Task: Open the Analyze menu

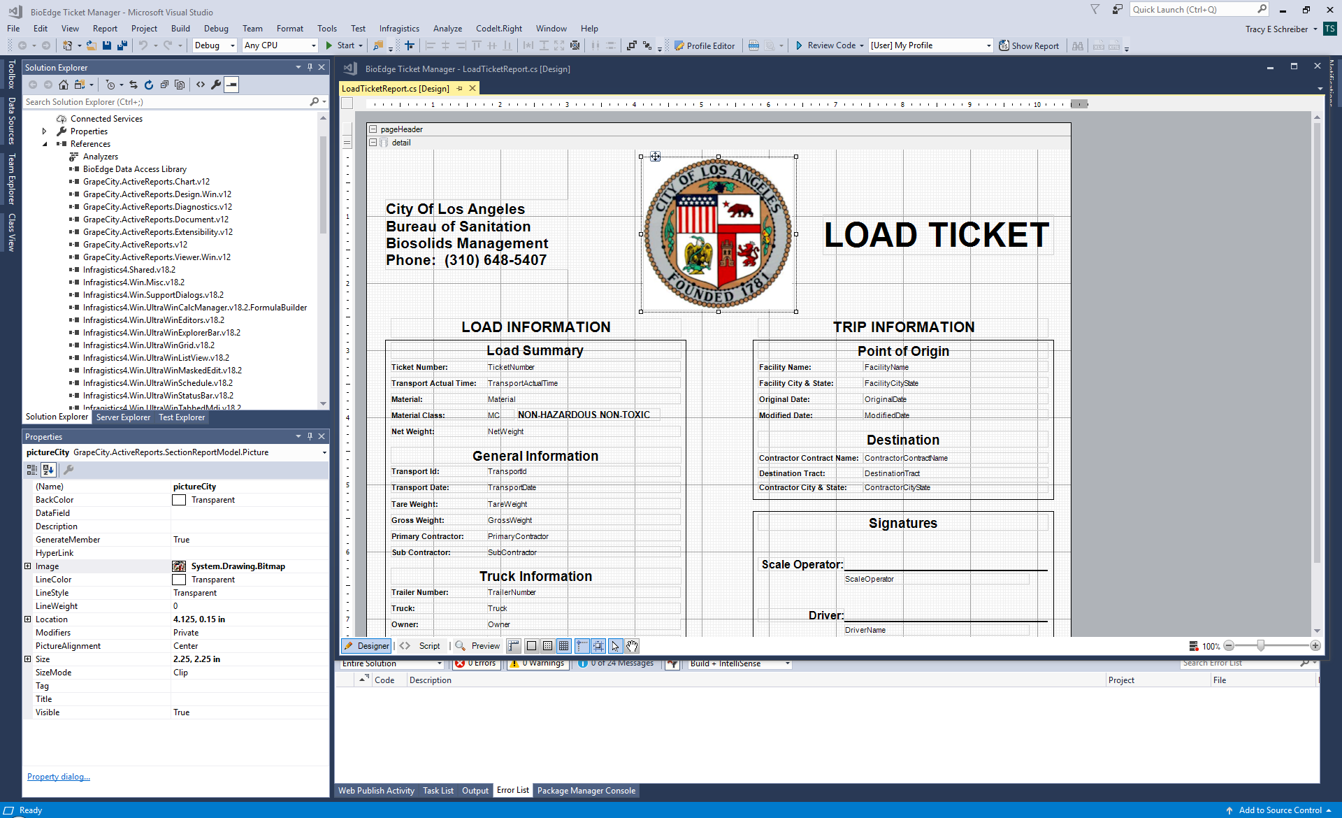Action: [447, 29]
